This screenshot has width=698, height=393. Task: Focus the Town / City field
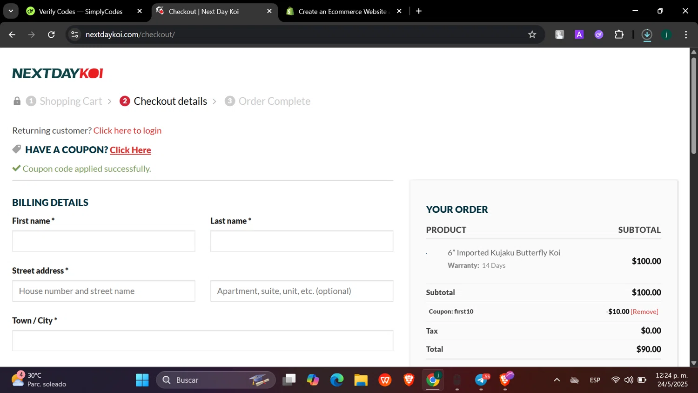tap(203, 340)
